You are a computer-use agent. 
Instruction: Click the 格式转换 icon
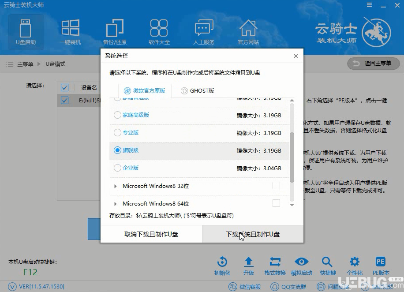pyautogui.click(x=275, y=262)
